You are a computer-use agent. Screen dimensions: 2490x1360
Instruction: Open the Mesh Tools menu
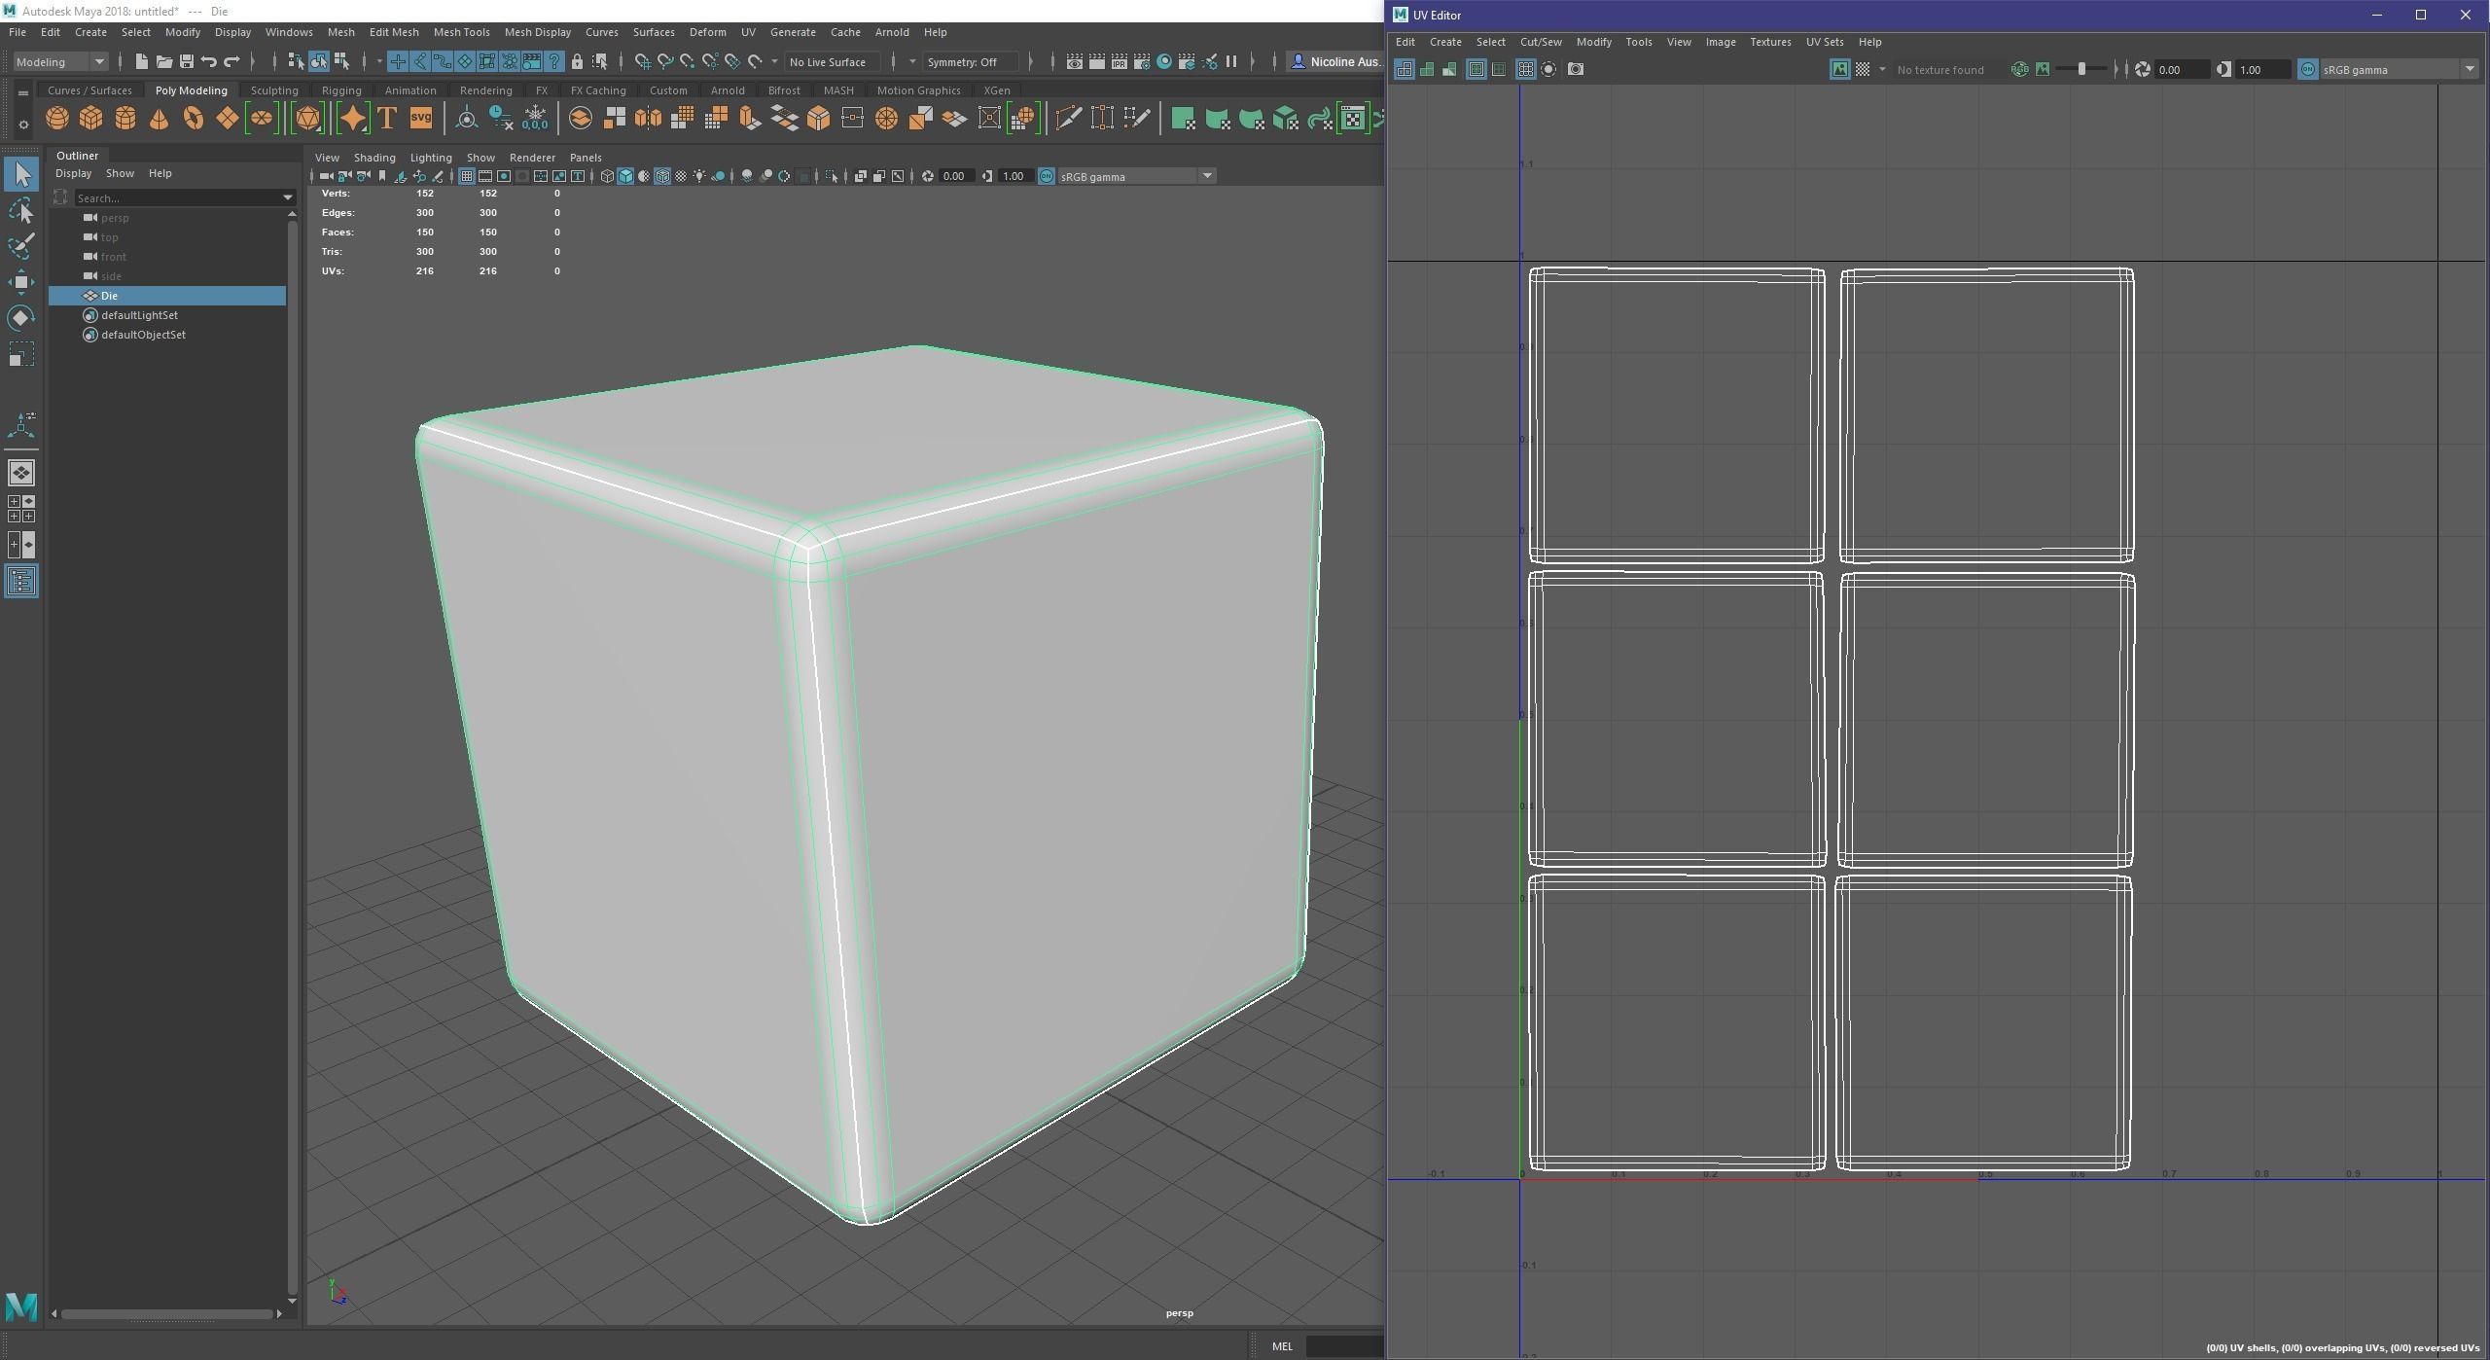point(461,32)
